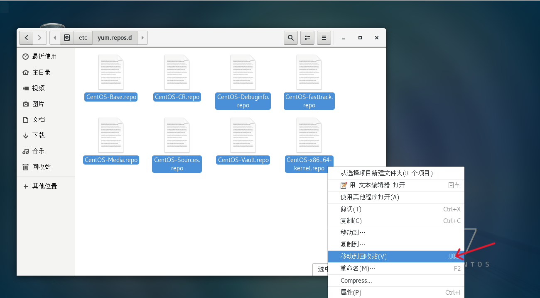
Task: Click the house icon beside 主目录
Action: tap(26, 72)
